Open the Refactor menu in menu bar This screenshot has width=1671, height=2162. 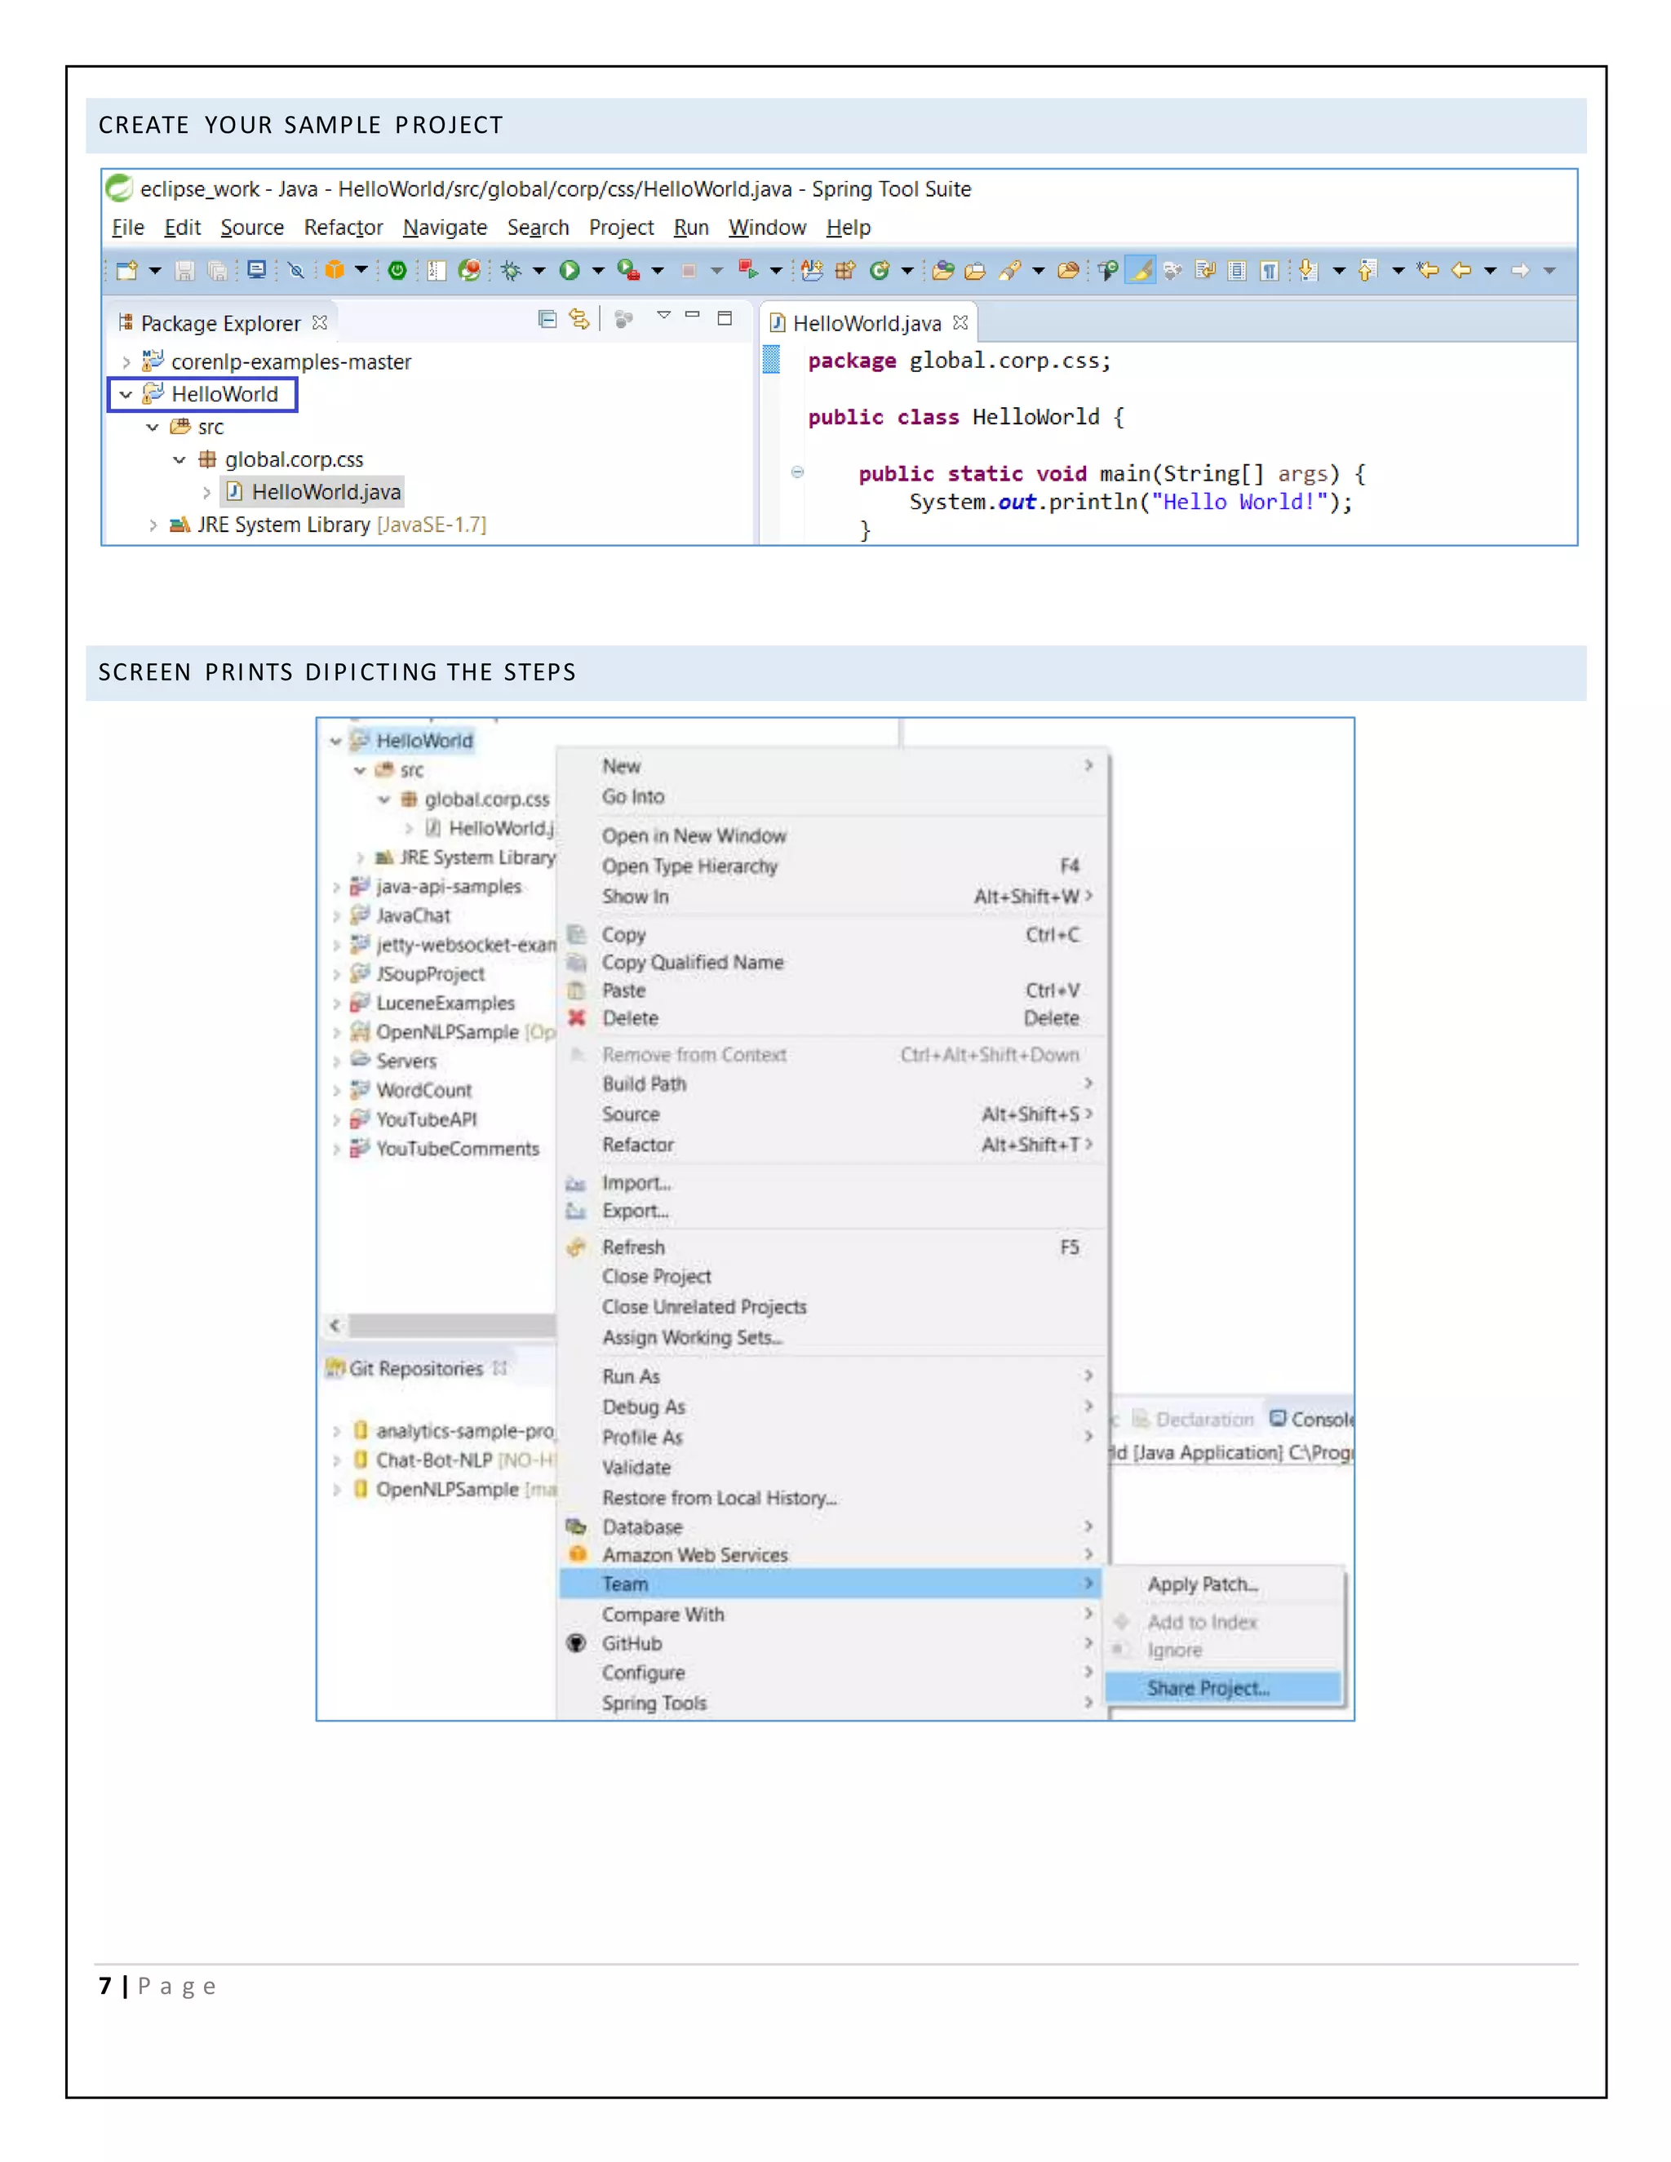click(x=343, y=228)
